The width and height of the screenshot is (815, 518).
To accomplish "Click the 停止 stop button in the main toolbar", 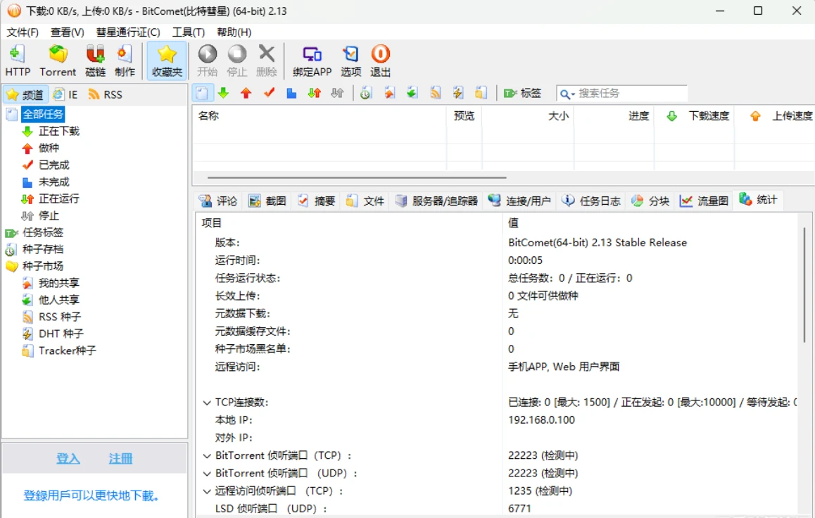I will coord(237,61).
